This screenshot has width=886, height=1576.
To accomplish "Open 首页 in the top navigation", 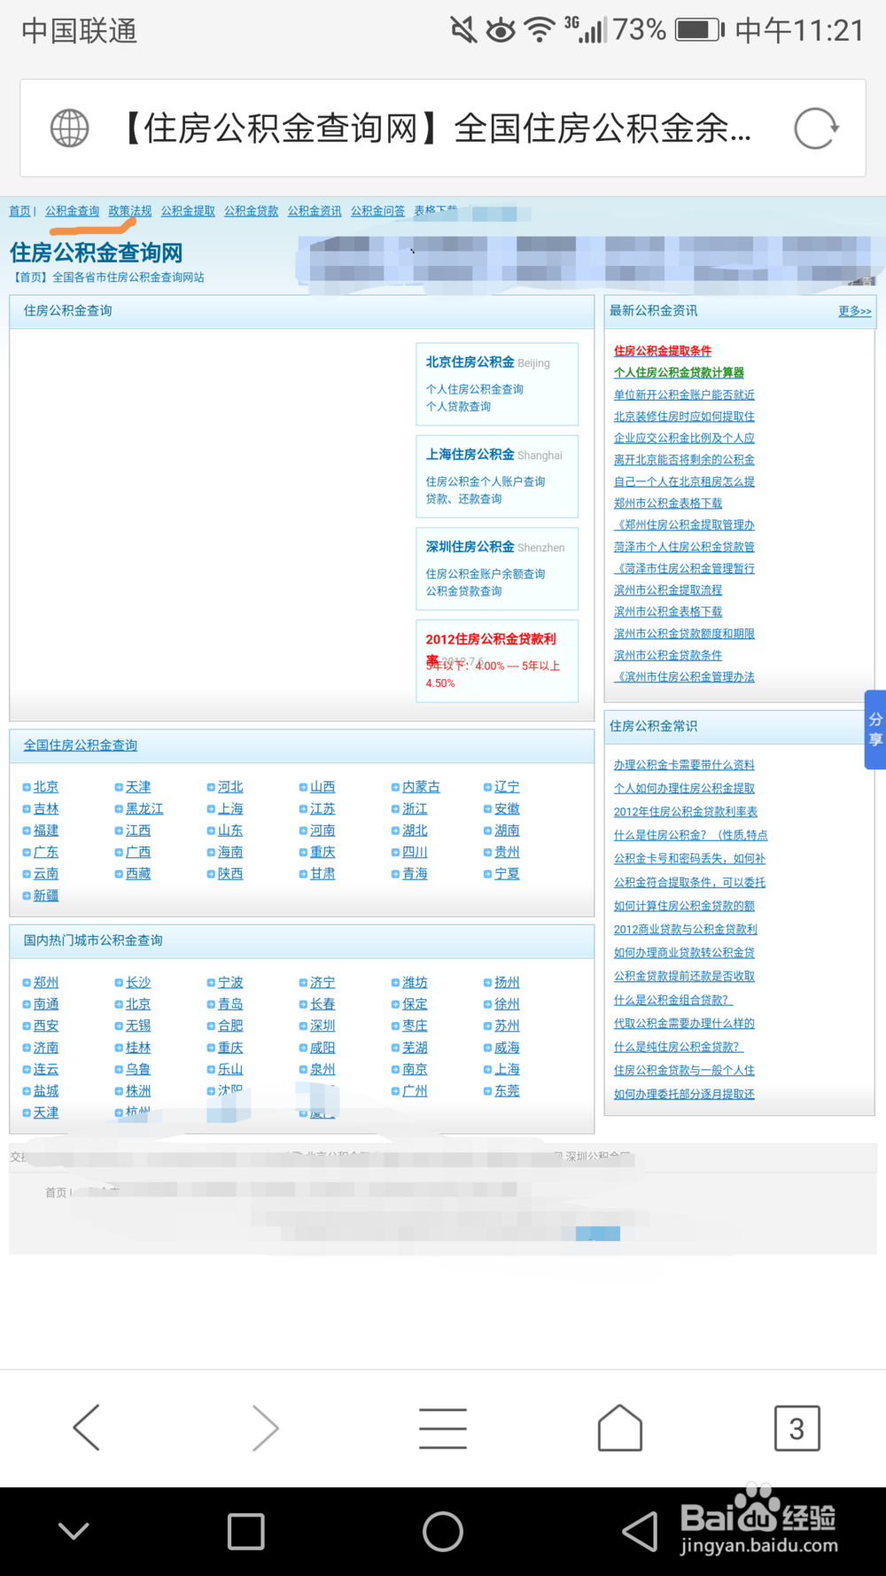I will (19, 211).
